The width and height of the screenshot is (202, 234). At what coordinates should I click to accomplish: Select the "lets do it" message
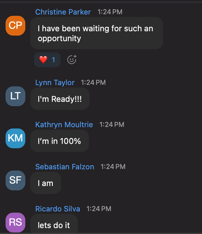54,225
